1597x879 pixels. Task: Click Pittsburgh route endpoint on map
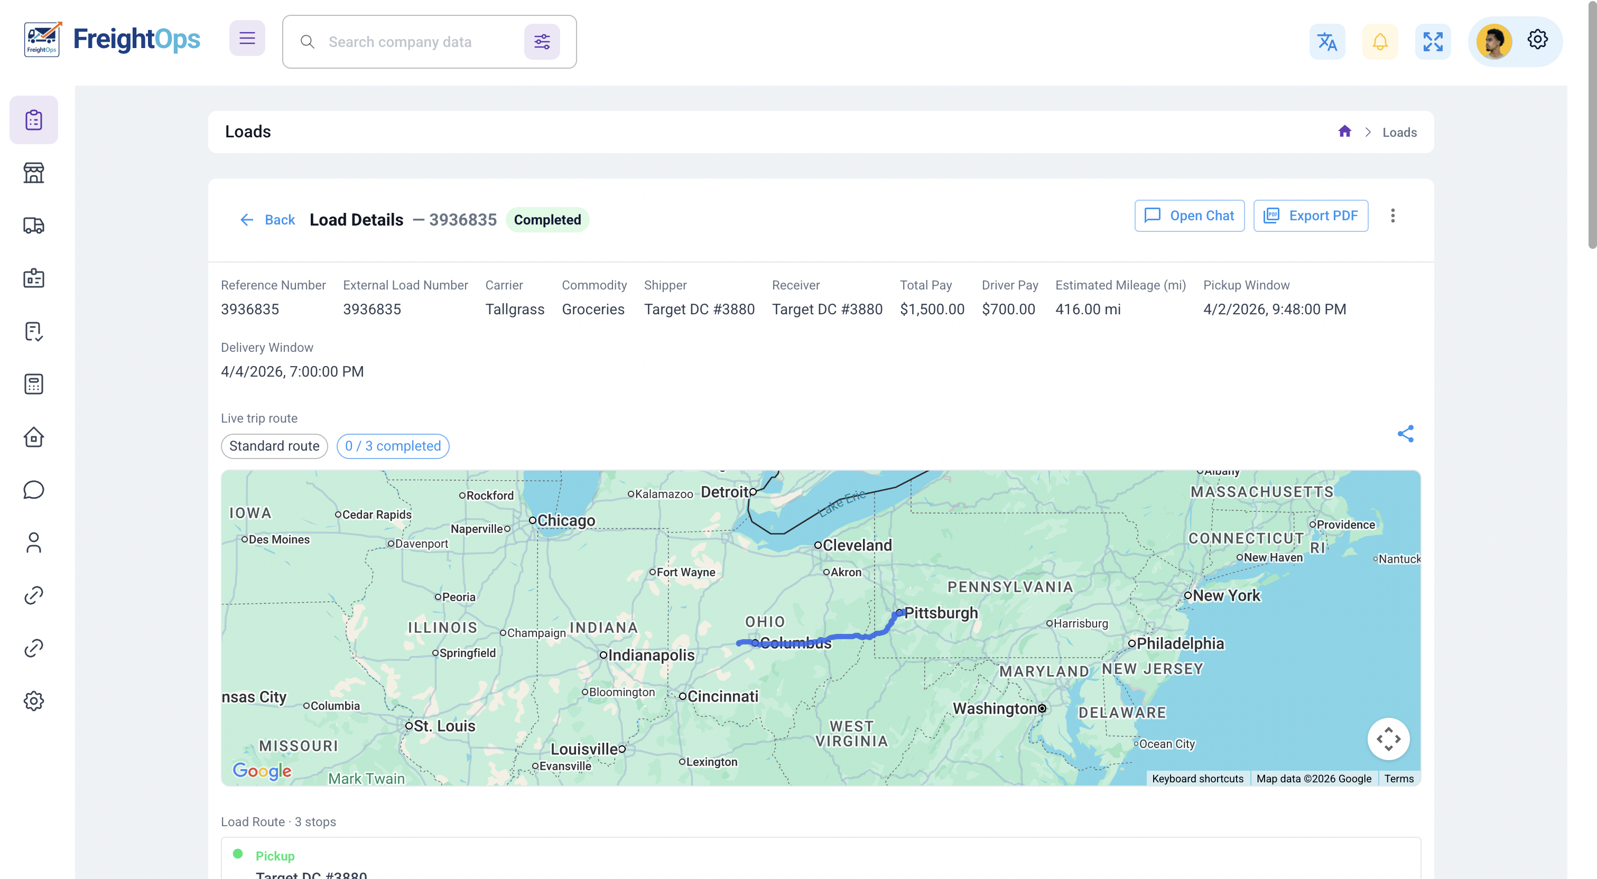click(x=899, y=612)
